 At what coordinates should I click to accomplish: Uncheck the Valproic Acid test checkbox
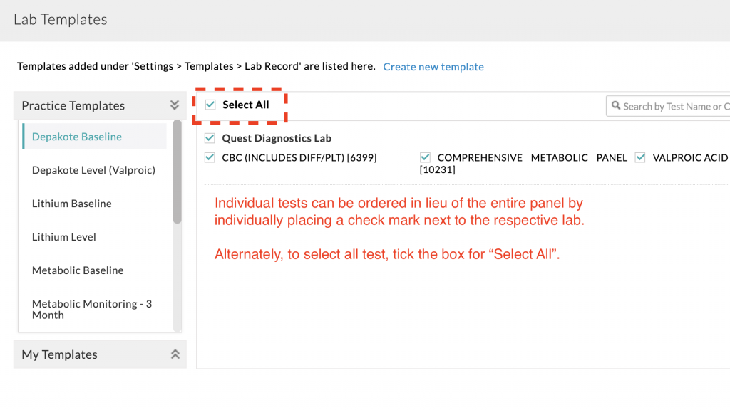(640, 157)
